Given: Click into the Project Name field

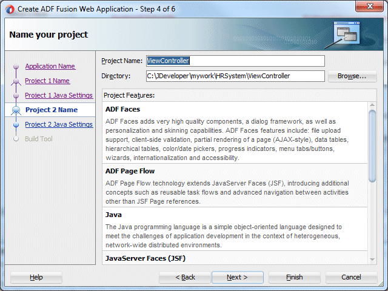Looking at the screenshot, I should coord(235,61).
